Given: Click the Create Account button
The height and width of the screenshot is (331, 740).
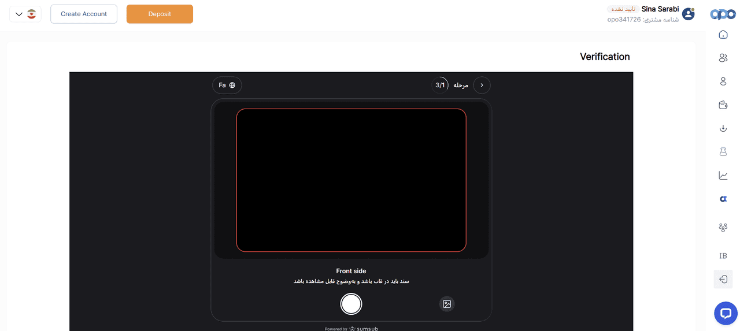Looking at the screenshot, I should (84, 14).
